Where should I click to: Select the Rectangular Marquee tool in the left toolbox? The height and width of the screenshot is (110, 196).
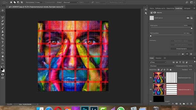click(2, 14)
